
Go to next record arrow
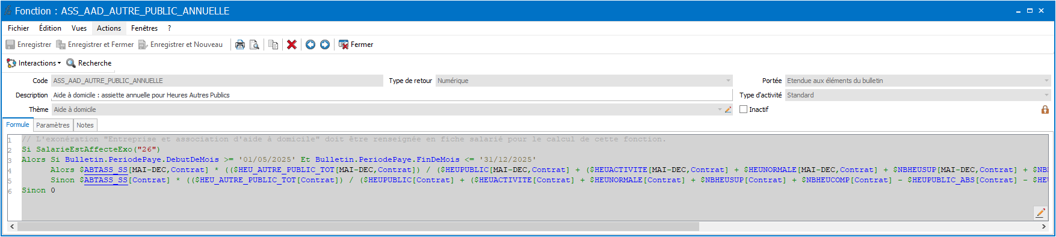point(325,45)
